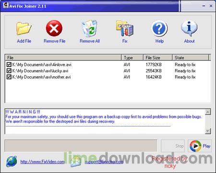Click the Play button with the media player logo

click(x=200, y=146)
